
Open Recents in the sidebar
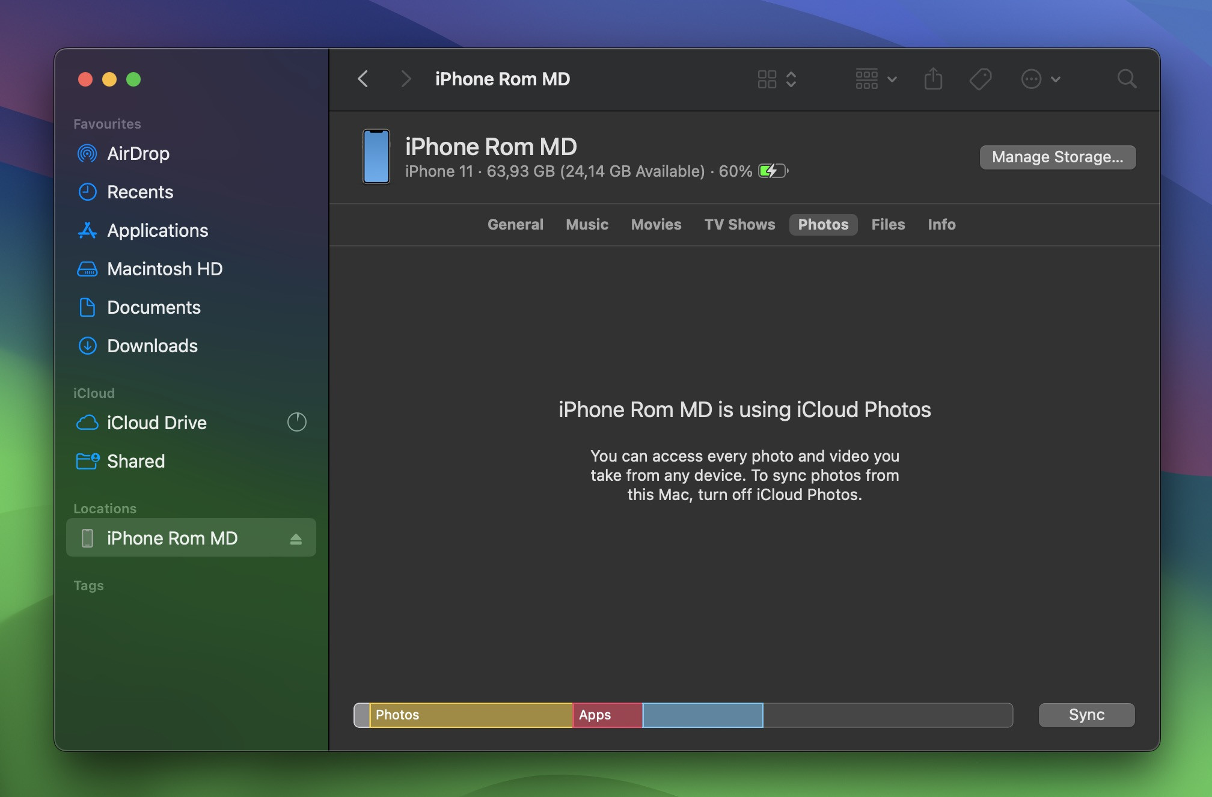(x=191, y=192)
